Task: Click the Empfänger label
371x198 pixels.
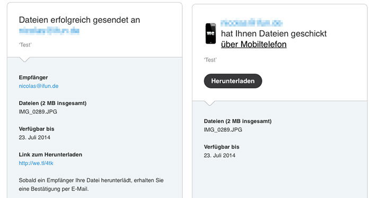Action: tap(33, 78)
